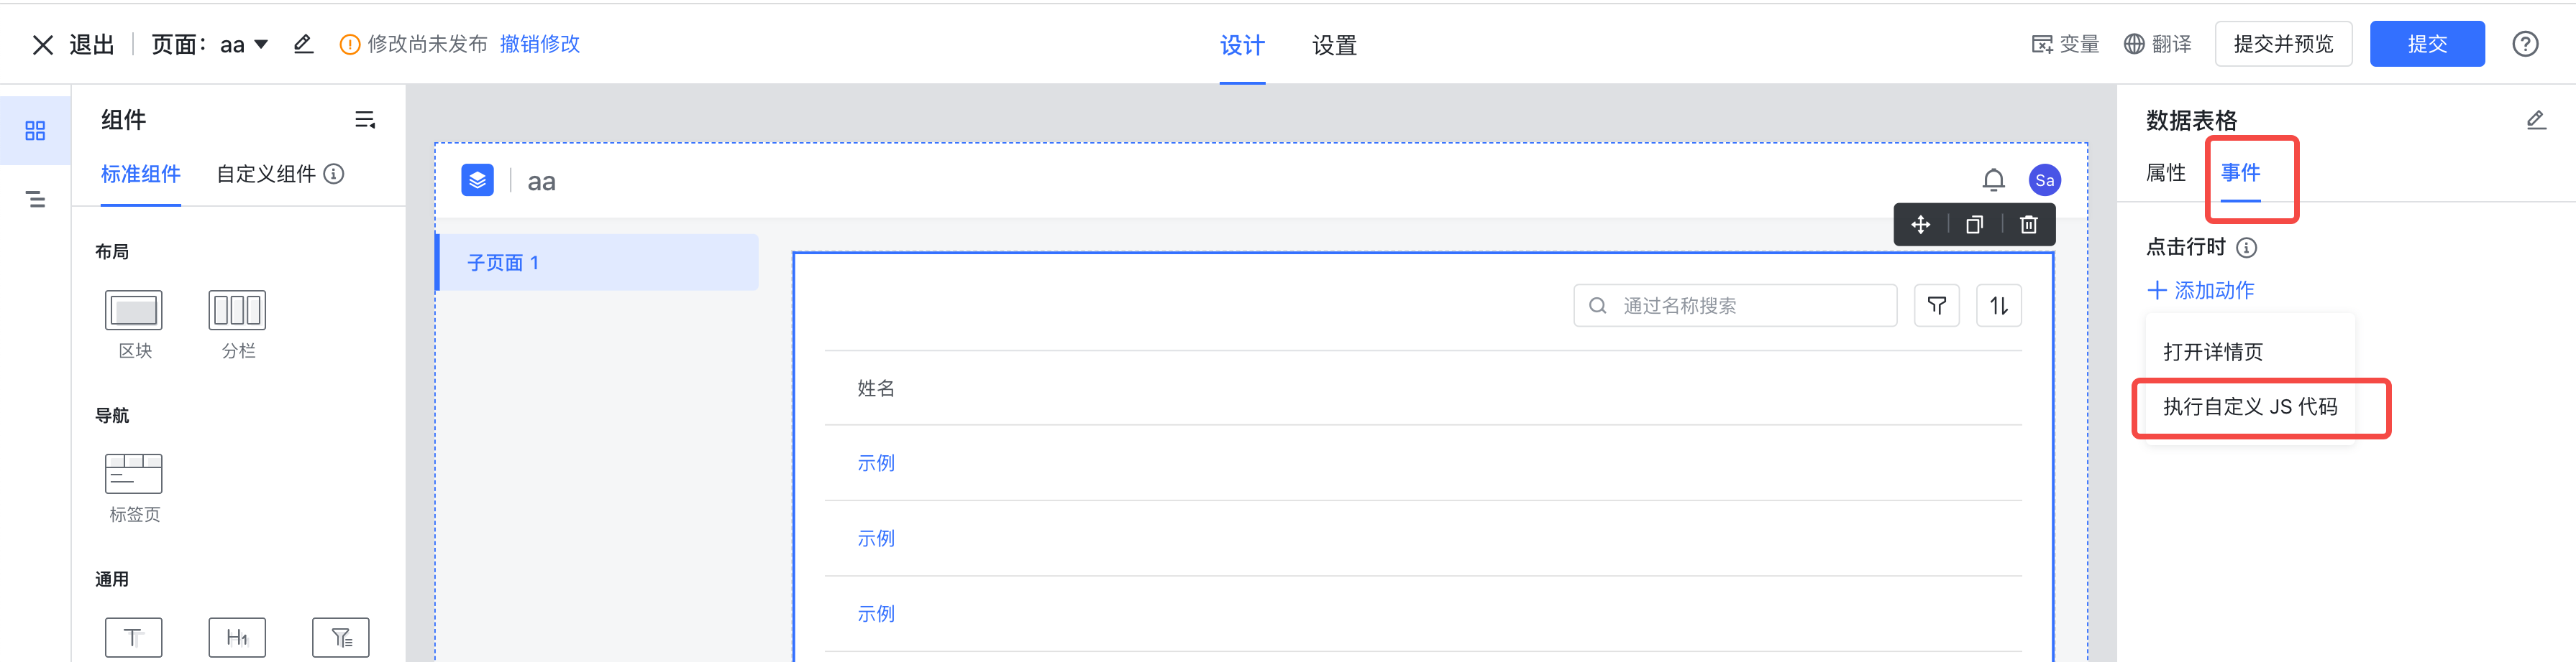Click the help question mark icon

[2524, 44]
